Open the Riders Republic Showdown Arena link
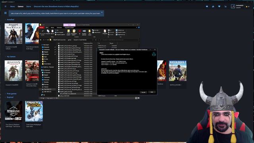Image resolution: width=254 pixels, height=143 pixels. 56,6
